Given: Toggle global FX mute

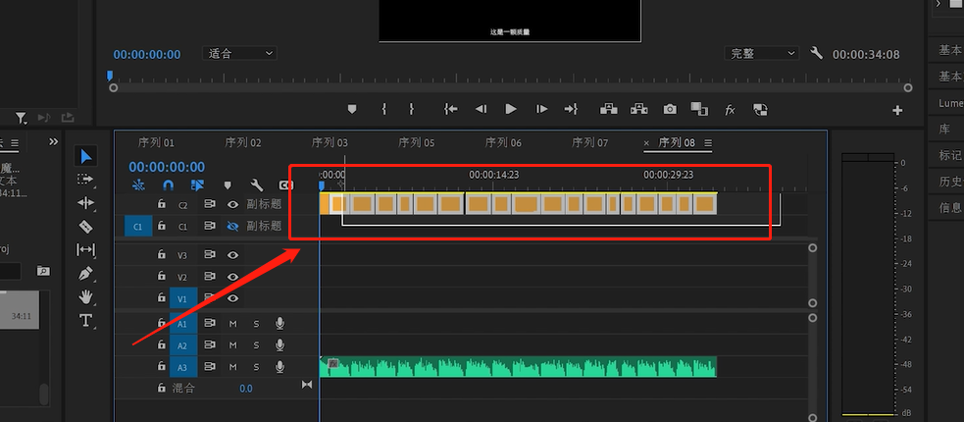Looking at the screenshot, I should click(730, 110).
